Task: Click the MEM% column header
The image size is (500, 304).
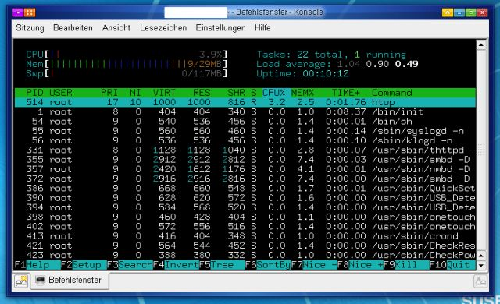Action: 302,93
